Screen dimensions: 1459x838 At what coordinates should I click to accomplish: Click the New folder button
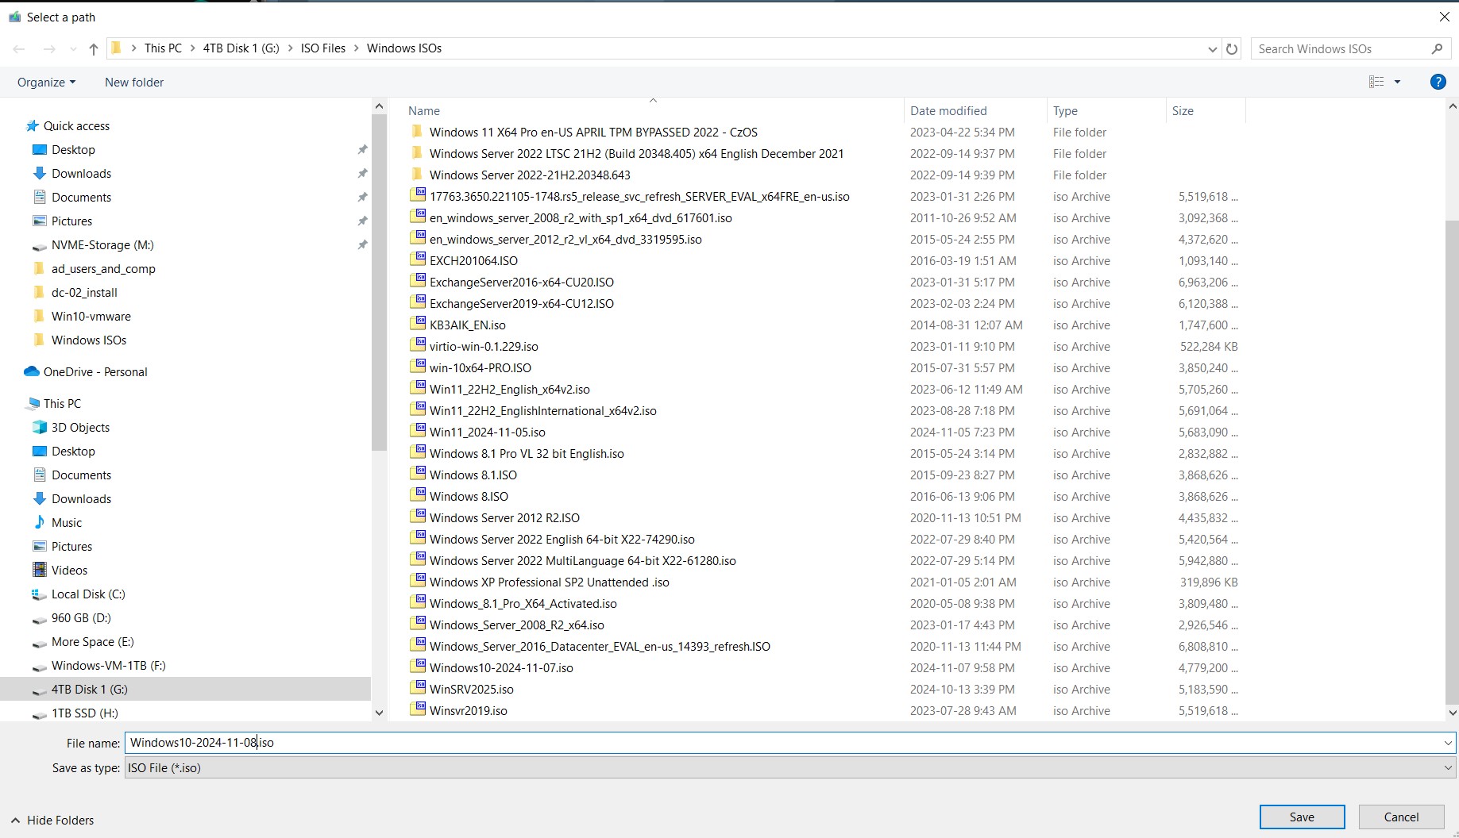tap(134, 82)
